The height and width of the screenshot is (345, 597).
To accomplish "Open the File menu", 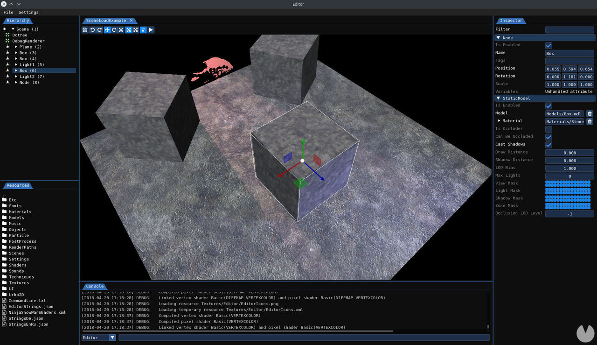I will point(8,12).
